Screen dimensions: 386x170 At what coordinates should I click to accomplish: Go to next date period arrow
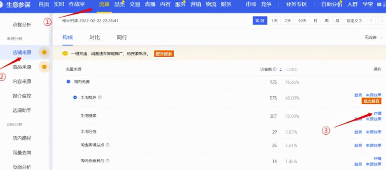[382, 21]
